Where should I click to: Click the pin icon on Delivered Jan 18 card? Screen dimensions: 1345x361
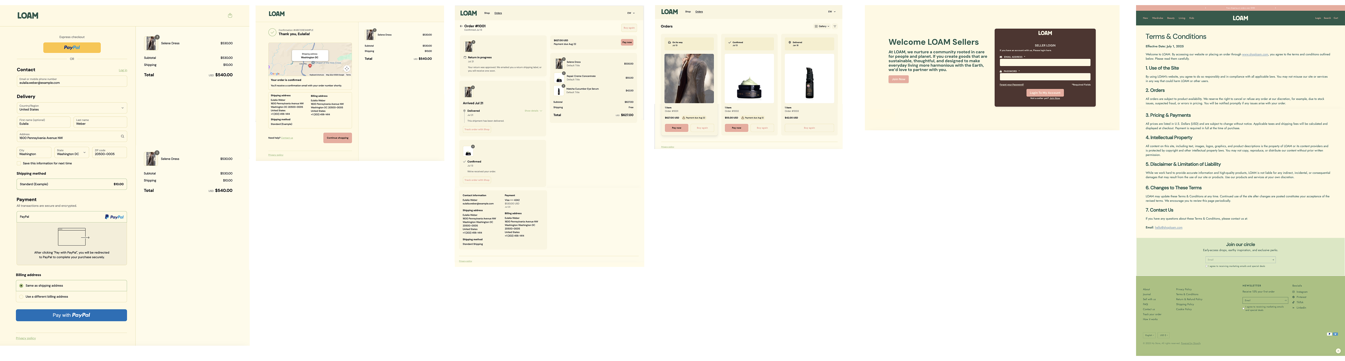pos(790,42)
